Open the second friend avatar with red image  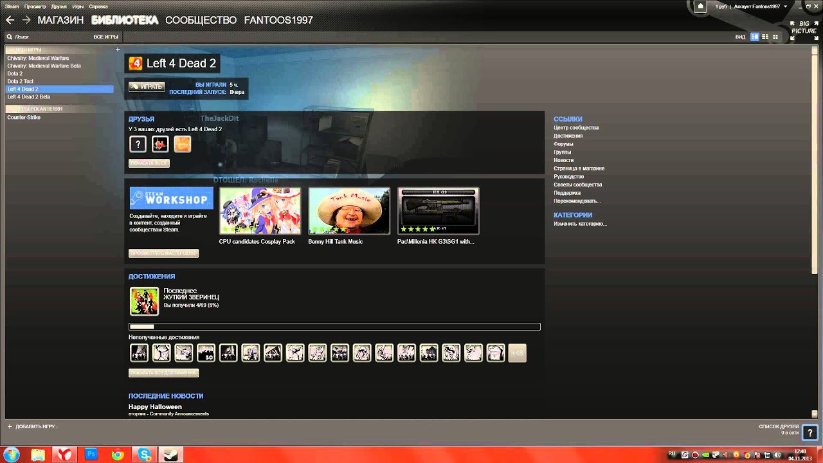click(x=160, y=144)
